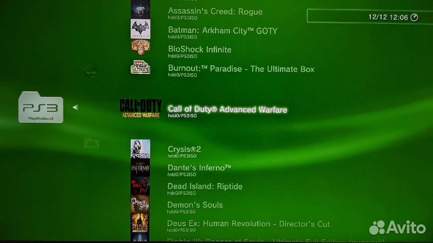Start Call of Duty Advanced Warfare entry
433x243 pixels.
(x=227, y=112)
